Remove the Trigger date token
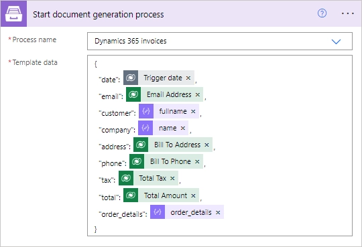This screenshot has height=247, width=362. [188, 78]
